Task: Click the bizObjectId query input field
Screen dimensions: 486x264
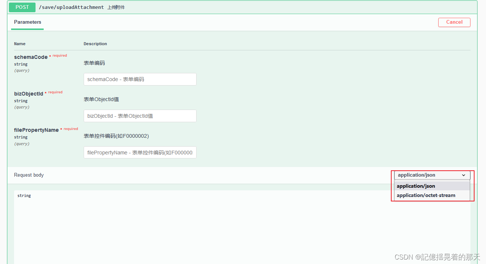Action: point(140,116)
